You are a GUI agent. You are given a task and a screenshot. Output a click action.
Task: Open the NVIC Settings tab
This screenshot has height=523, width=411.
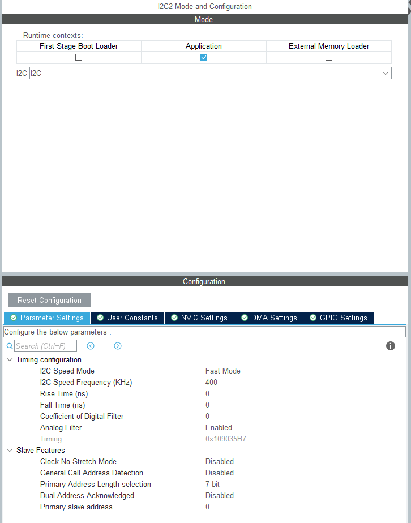pyautogui.click(x=199, y=318)
